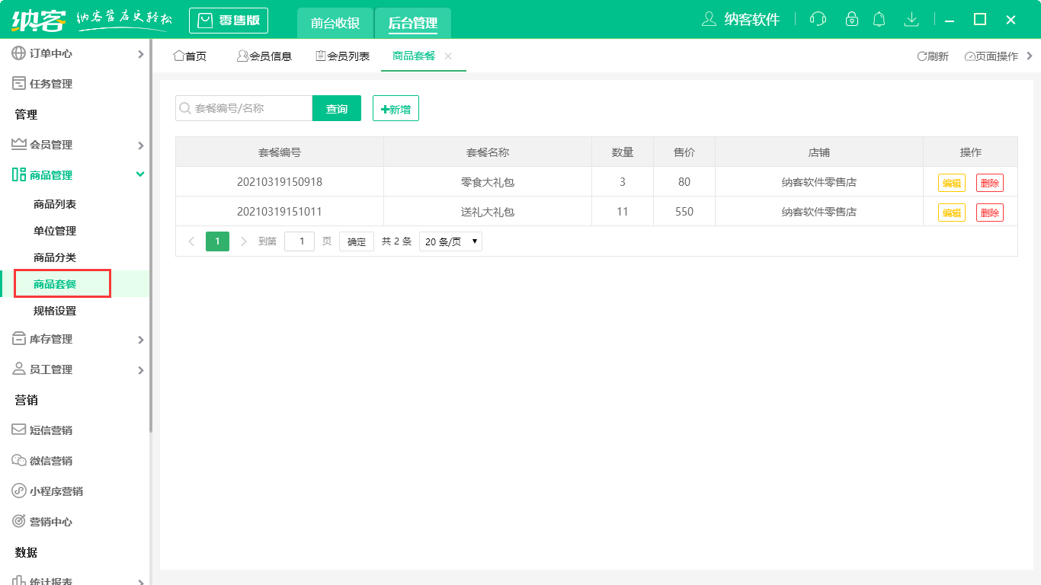
Task: Click the 零售版 badge in the header
Action: 229,20
